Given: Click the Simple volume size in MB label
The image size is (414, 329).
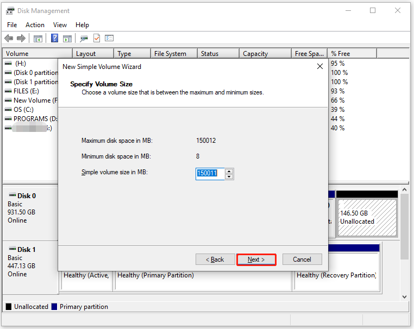Looking at the screenshot, I should 115,172.
